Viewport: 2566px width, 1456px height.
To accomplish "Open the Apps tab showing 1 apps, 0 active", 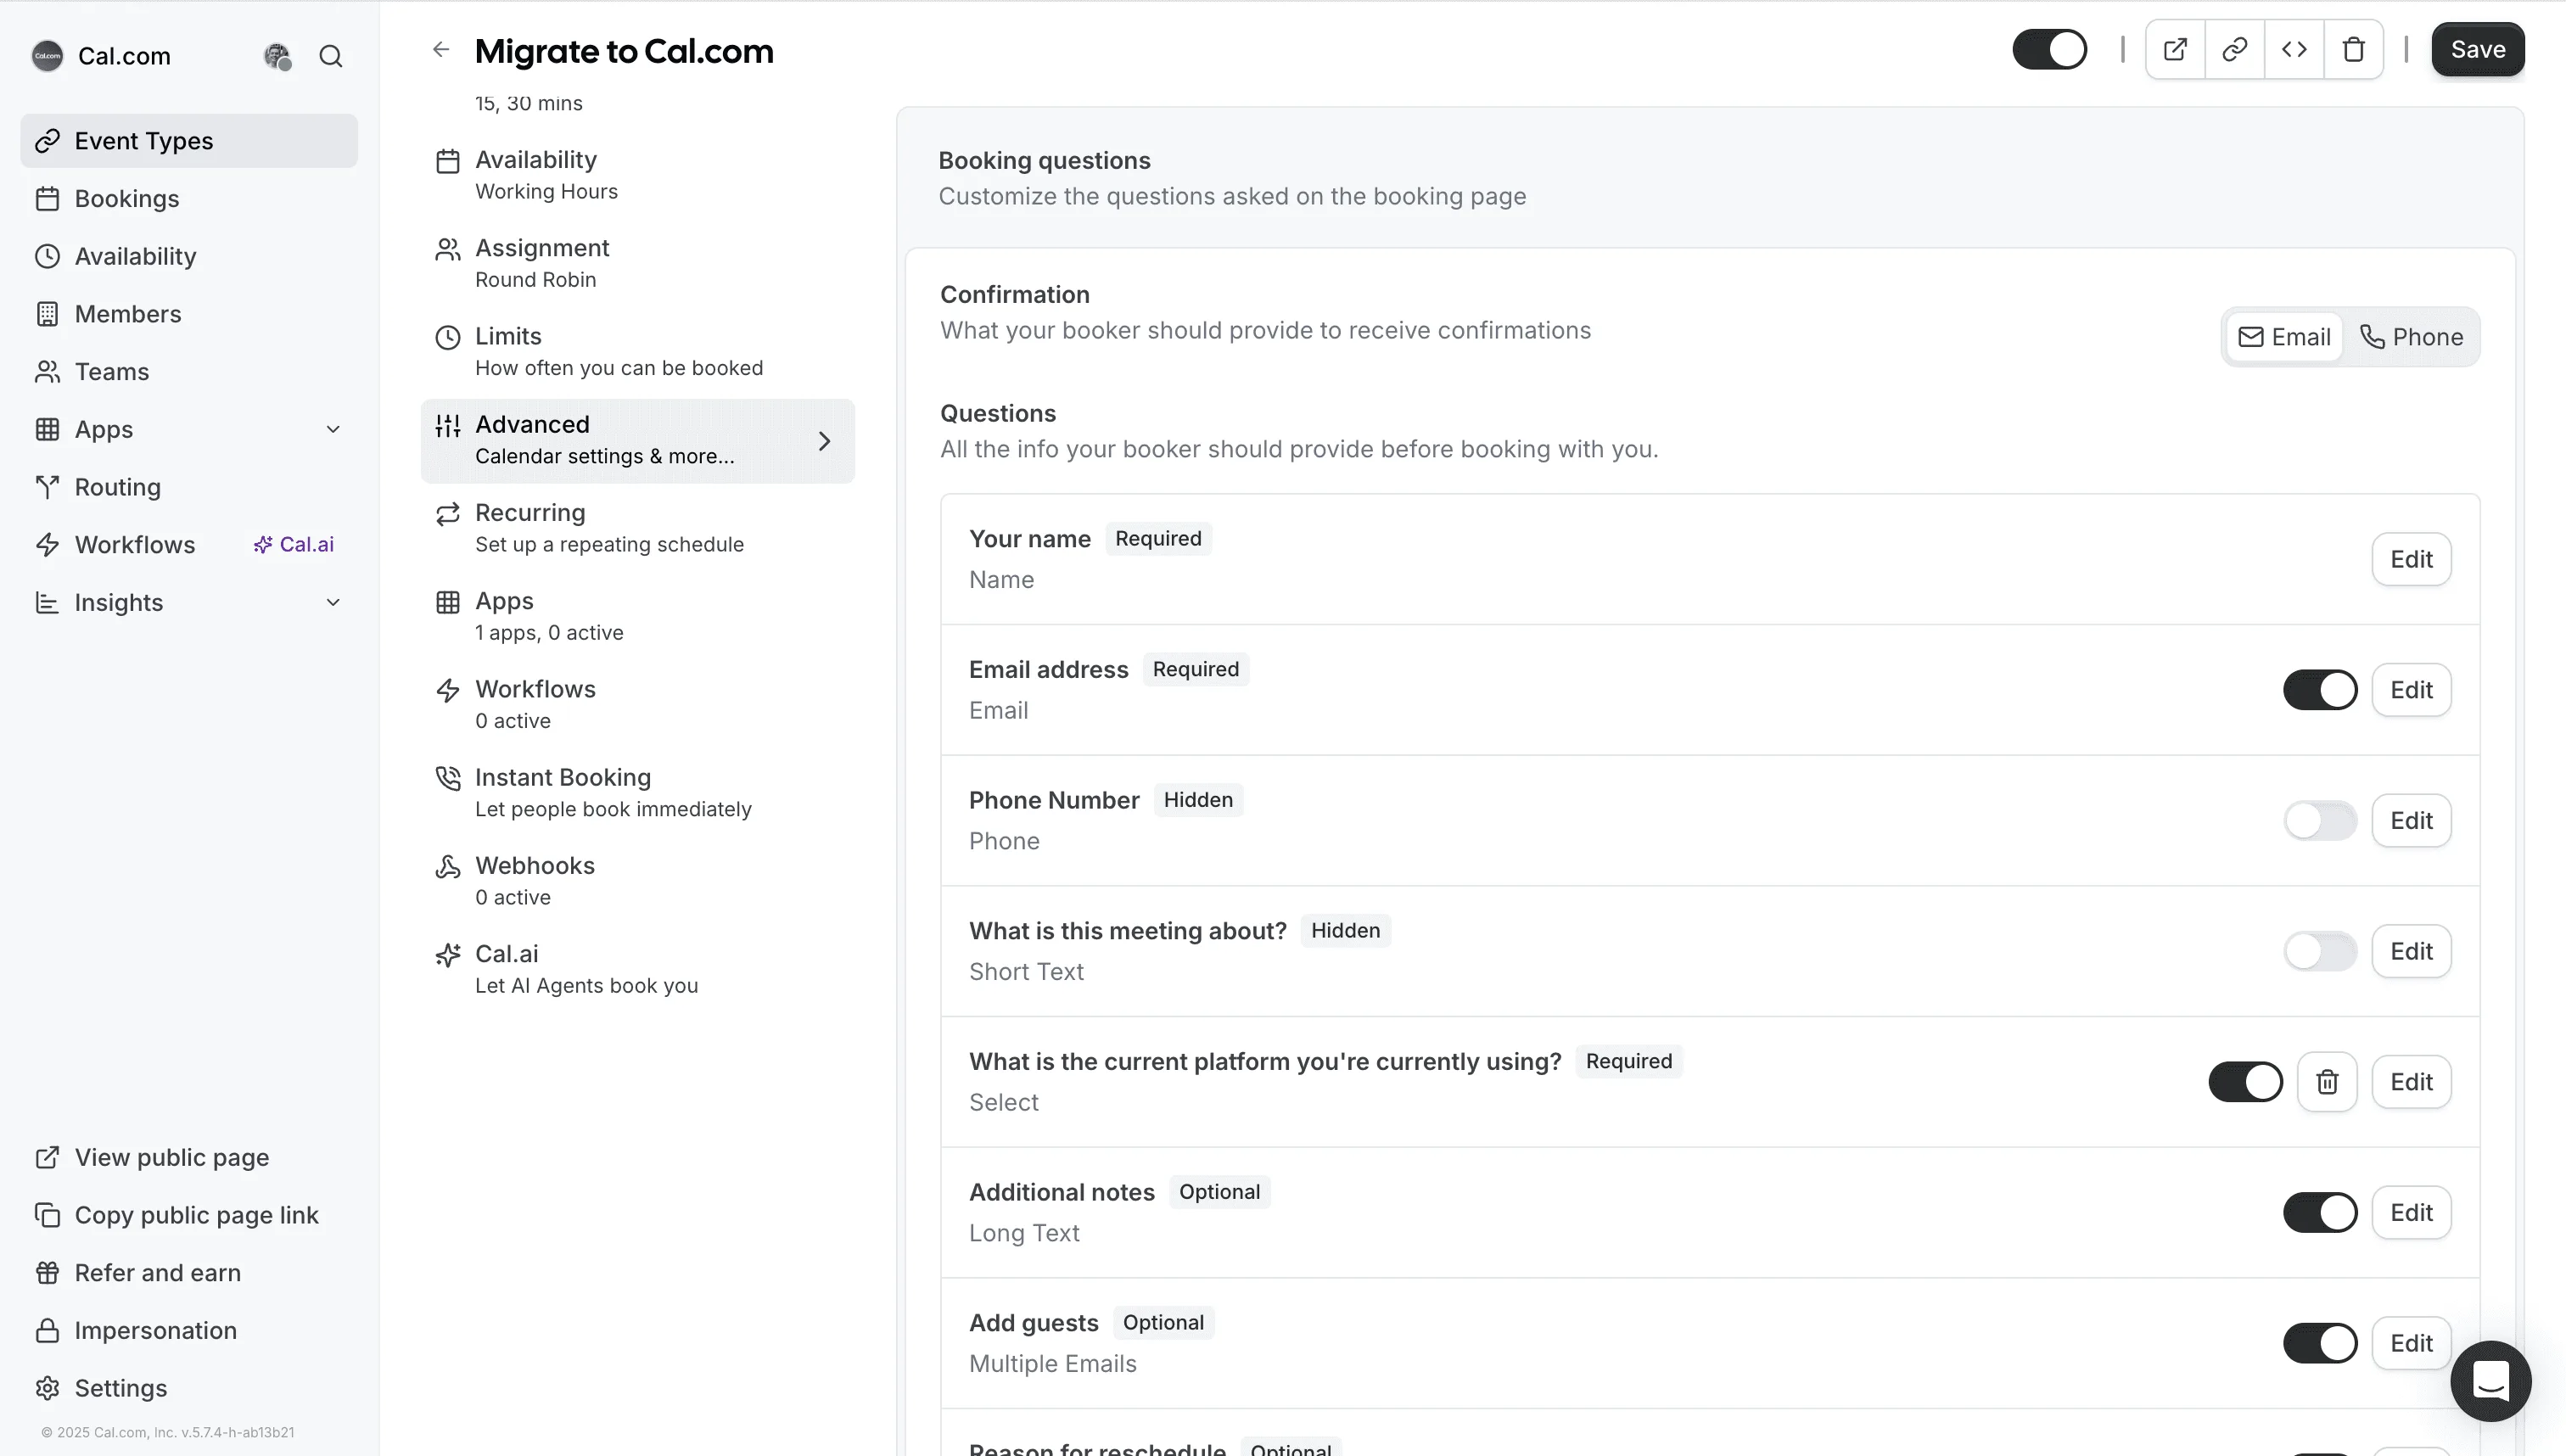I will coord(637,616).
